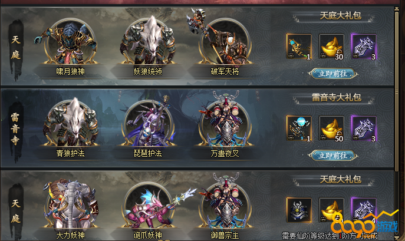Select the 啸月狼神 boss portrait
Image resolution: width=405 pixels, height=241 pixels.
click(x=70, y=41)
